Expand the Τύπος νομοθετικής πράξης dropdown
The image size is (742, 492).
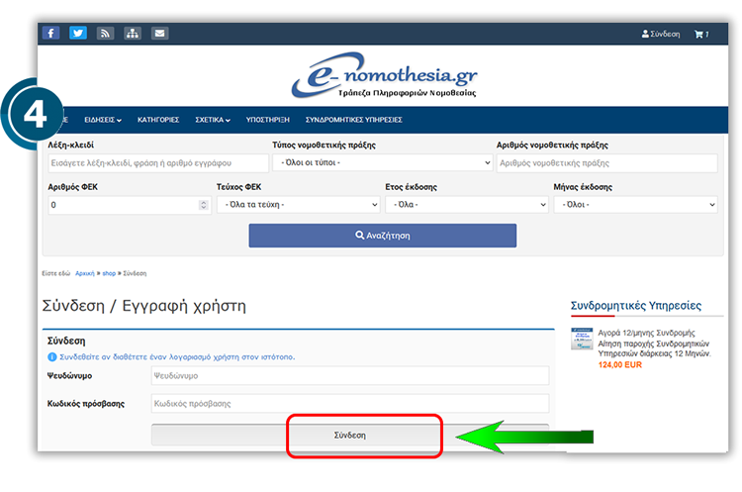point(382,163)
